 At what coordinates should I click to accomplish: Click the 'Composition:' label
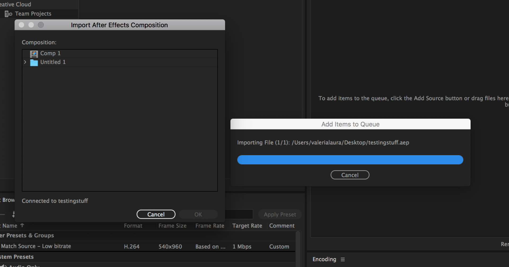click(x=39, y=42)
